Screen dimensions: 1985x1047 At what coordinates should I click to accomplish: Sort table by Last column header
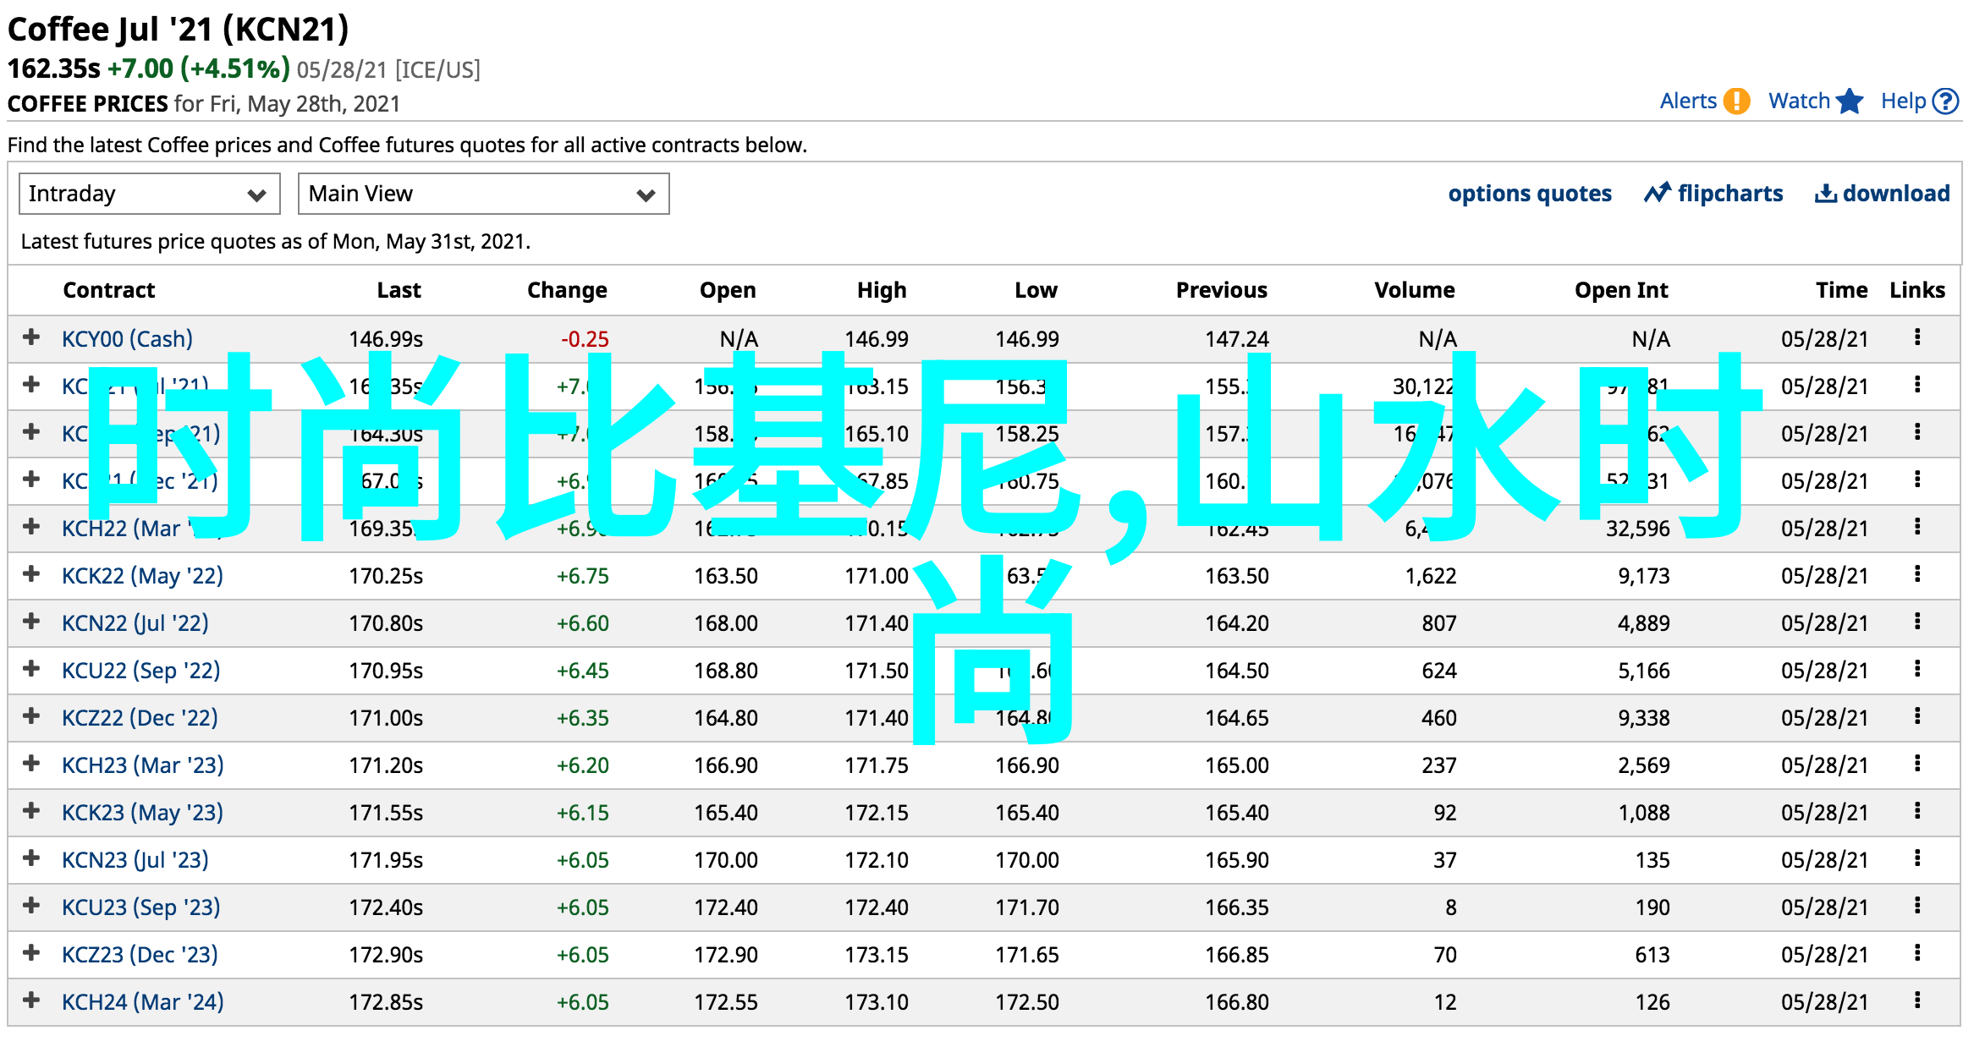(399, 290)
